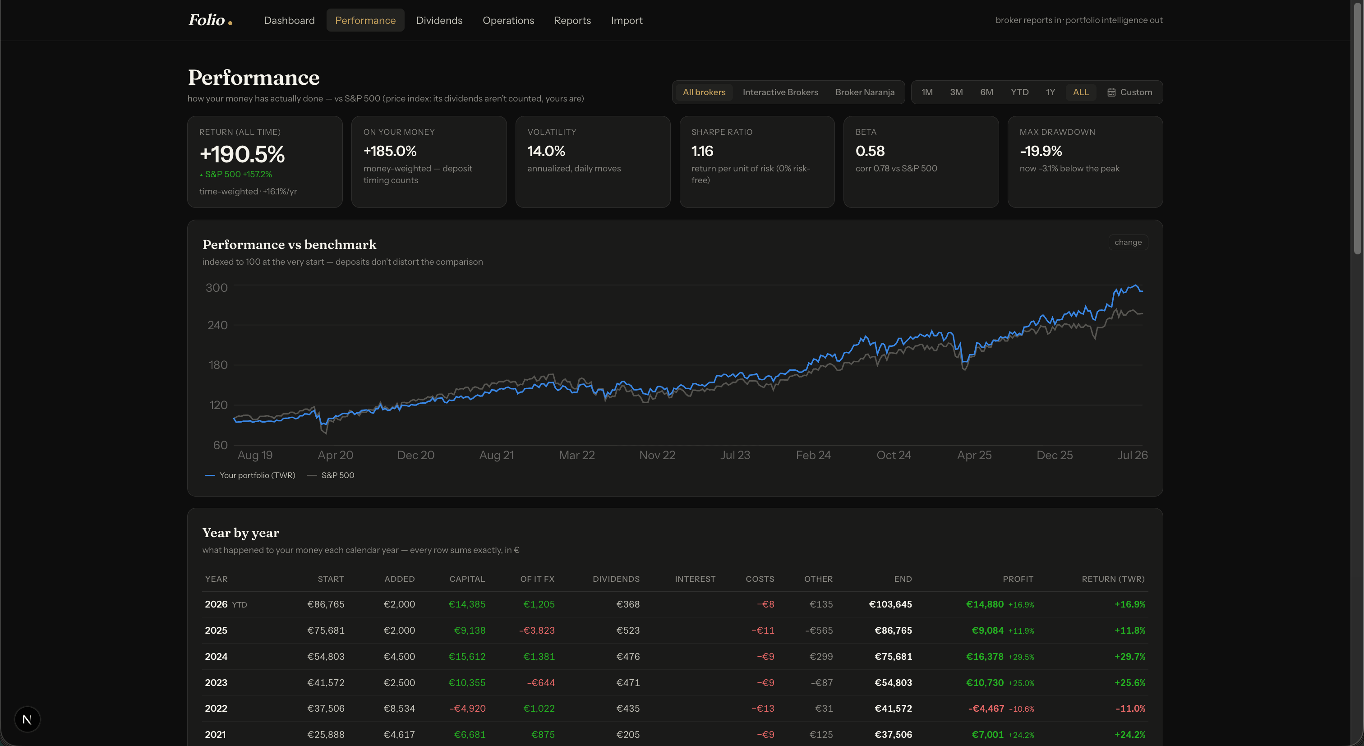This screenshot has height=746, width=1364.
Task: Click the DIVIDENDS column header
Action: (x=616, y=579)
